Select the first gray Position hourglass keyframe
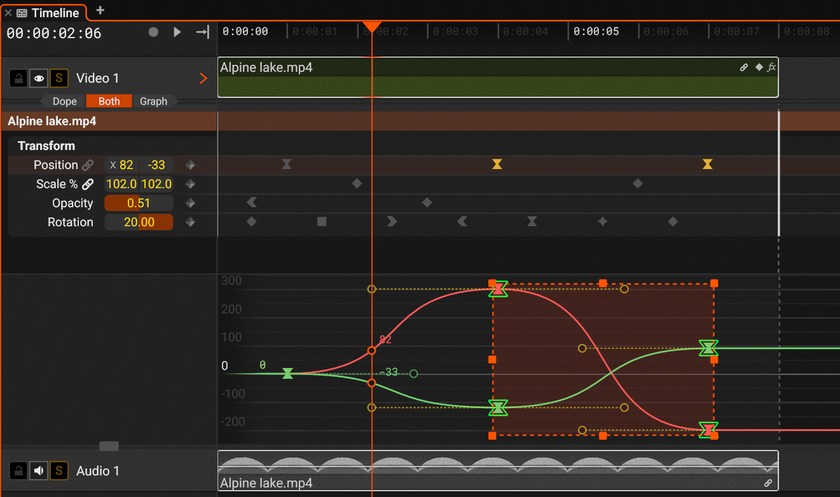Viewport: 840px width, 497px height. (x=287, y=165)
